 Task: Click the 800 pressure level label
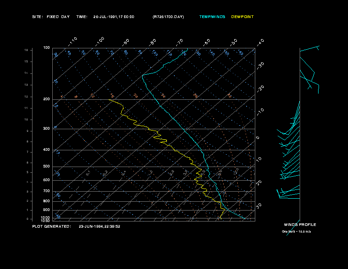pyautogui.click(x=47, y=201)
